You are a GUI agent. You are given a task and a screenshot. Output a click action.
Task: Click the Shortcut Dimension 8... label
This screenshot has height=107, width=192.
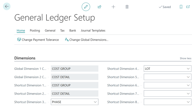point(123,102)
